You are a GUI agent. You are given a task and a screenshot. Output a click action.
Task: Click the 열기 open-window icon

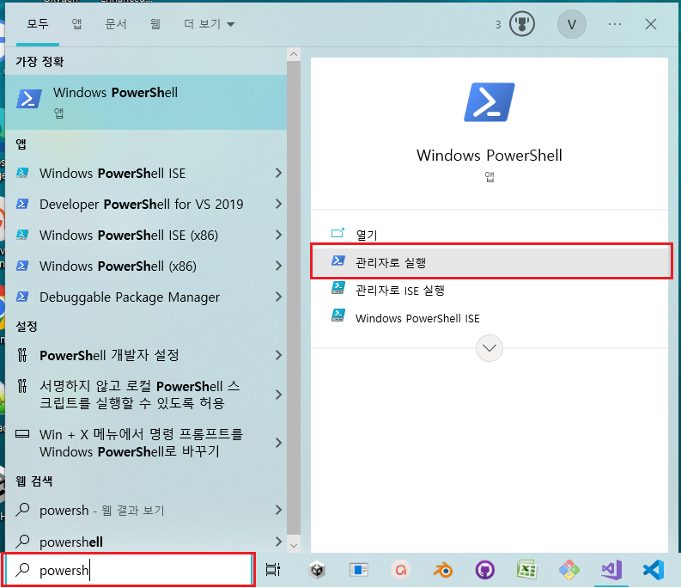pyautogui.click(x=337, y=233)
